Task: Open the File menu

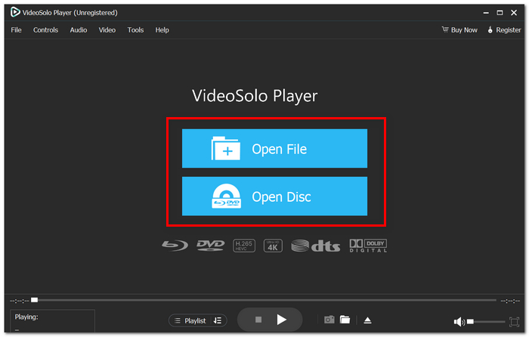Action: tap(16, 30)
